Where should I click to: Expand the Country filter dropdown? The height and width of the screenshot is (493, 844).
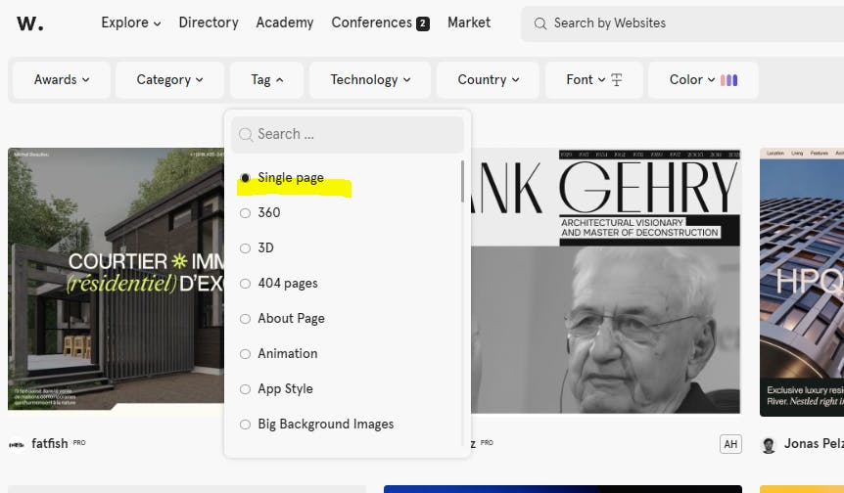[x=489, y=79]
